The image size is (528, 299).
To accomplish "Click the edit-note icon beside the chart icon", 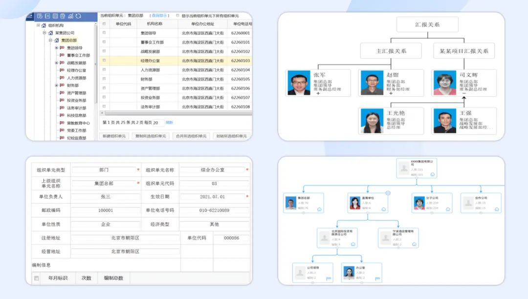I will [63, 16].
